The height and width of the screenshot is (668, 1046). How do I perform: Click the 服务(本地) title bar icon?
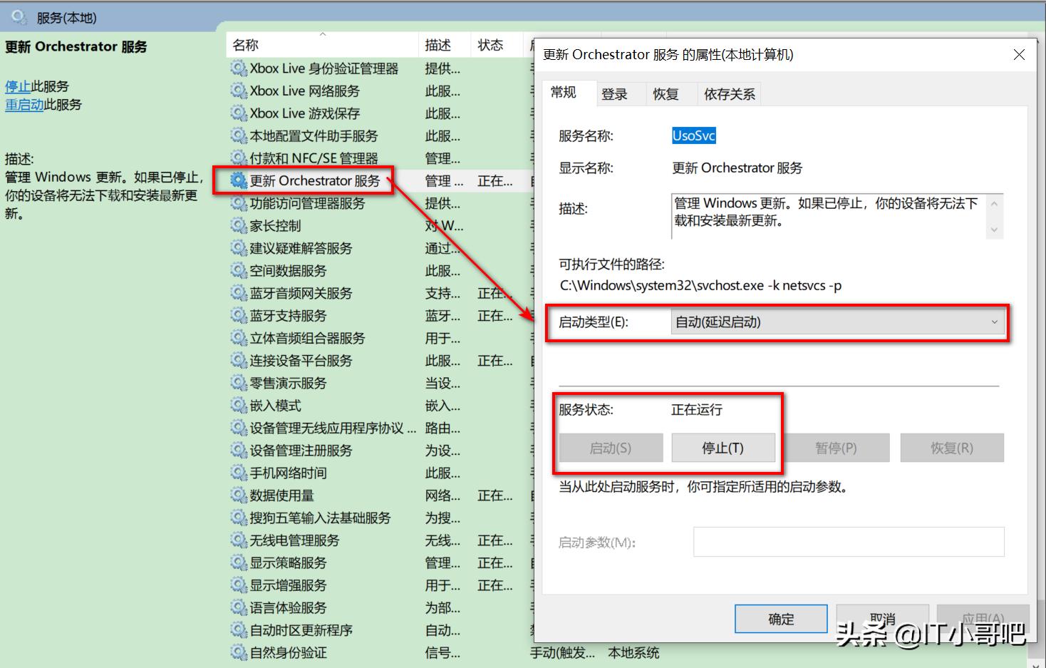pyautogui.click(x=17, y=14)
